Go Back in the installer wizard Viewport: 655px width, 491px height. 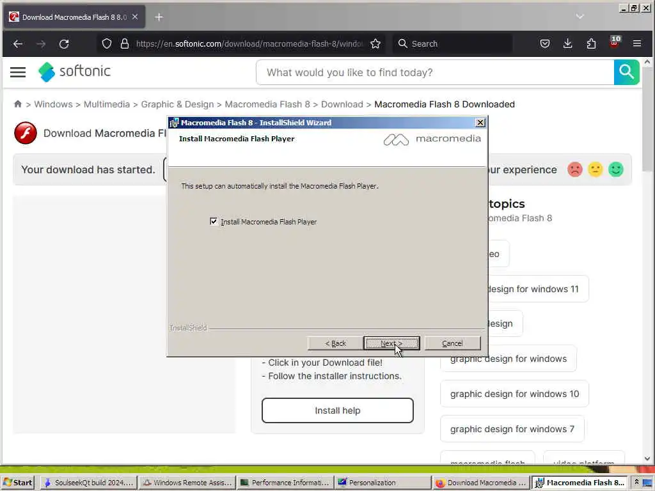click(335, 343)
